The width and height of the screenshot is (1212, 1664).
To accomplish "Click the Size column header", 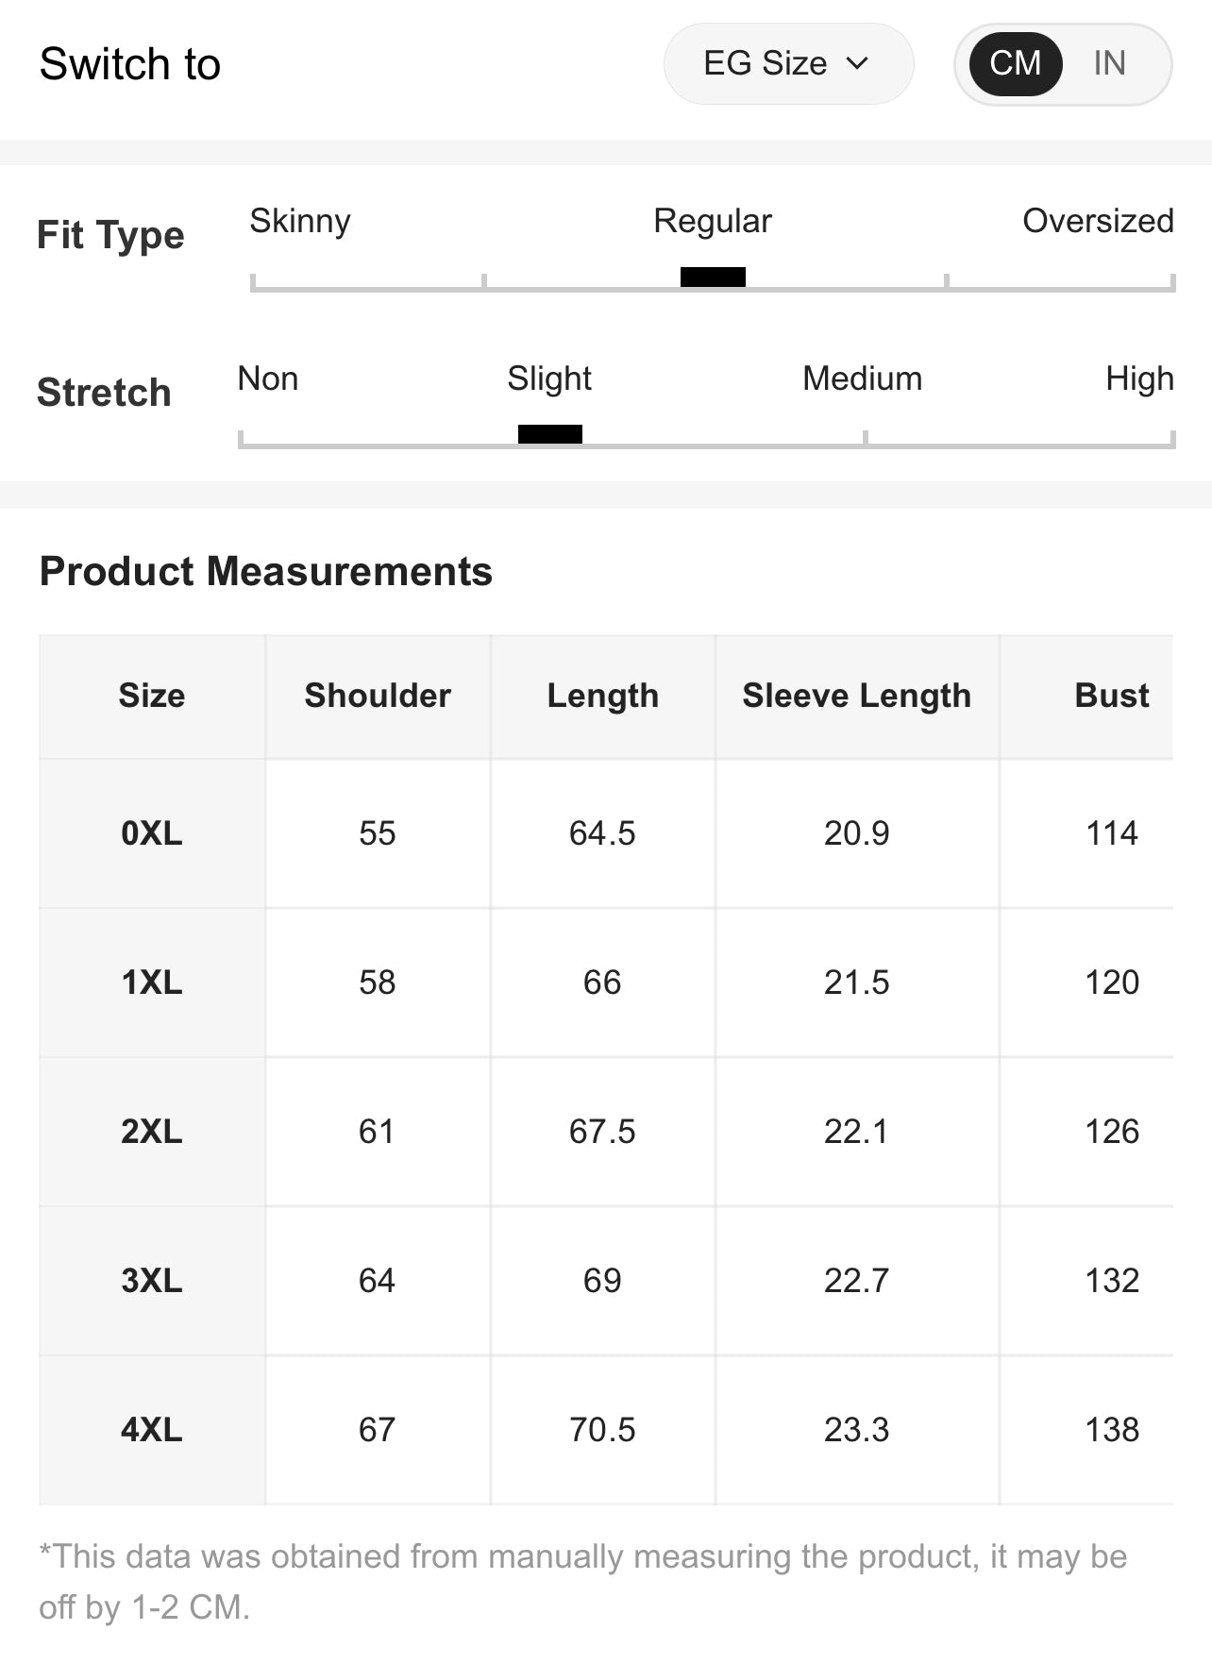I will pos(151,696).
